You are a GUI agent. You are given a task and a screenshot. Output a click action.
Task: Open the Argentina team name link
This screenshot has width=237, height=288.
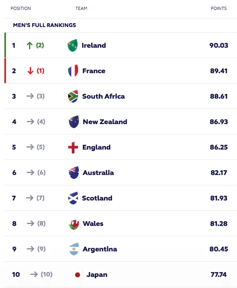coord(100,249)
